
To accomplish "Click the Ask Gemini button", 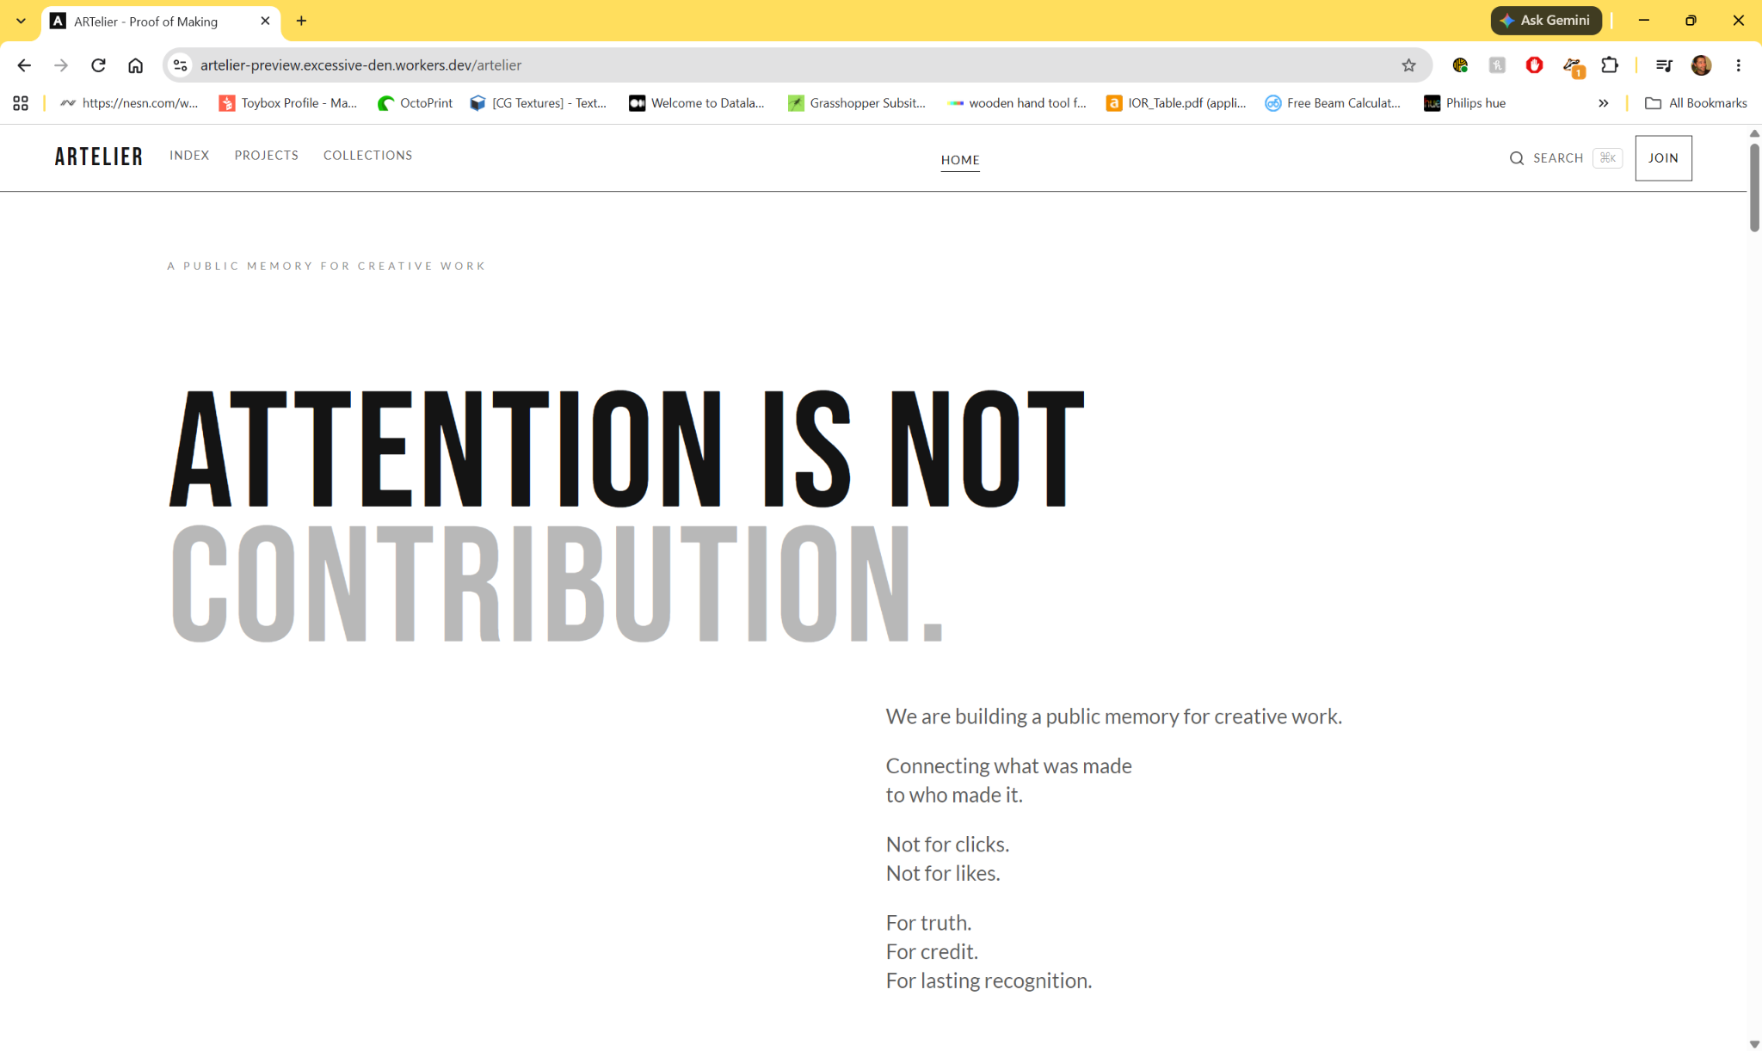I will 1546,21.
